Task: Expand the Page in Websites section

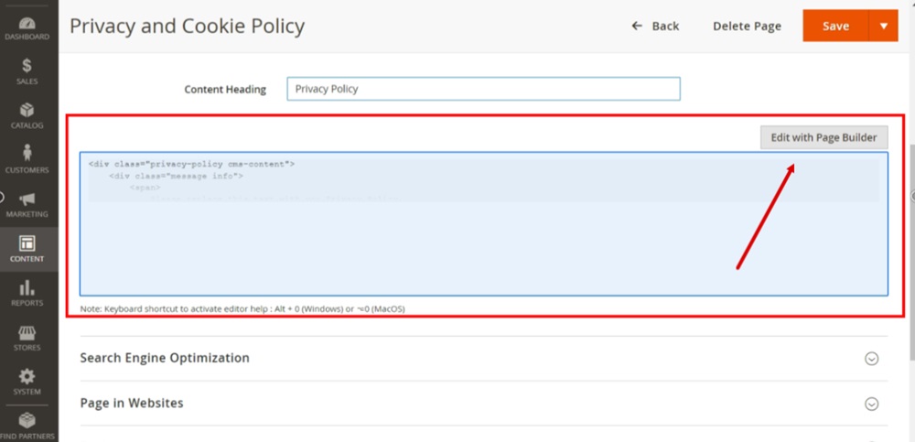Action: tap(871, 404)
